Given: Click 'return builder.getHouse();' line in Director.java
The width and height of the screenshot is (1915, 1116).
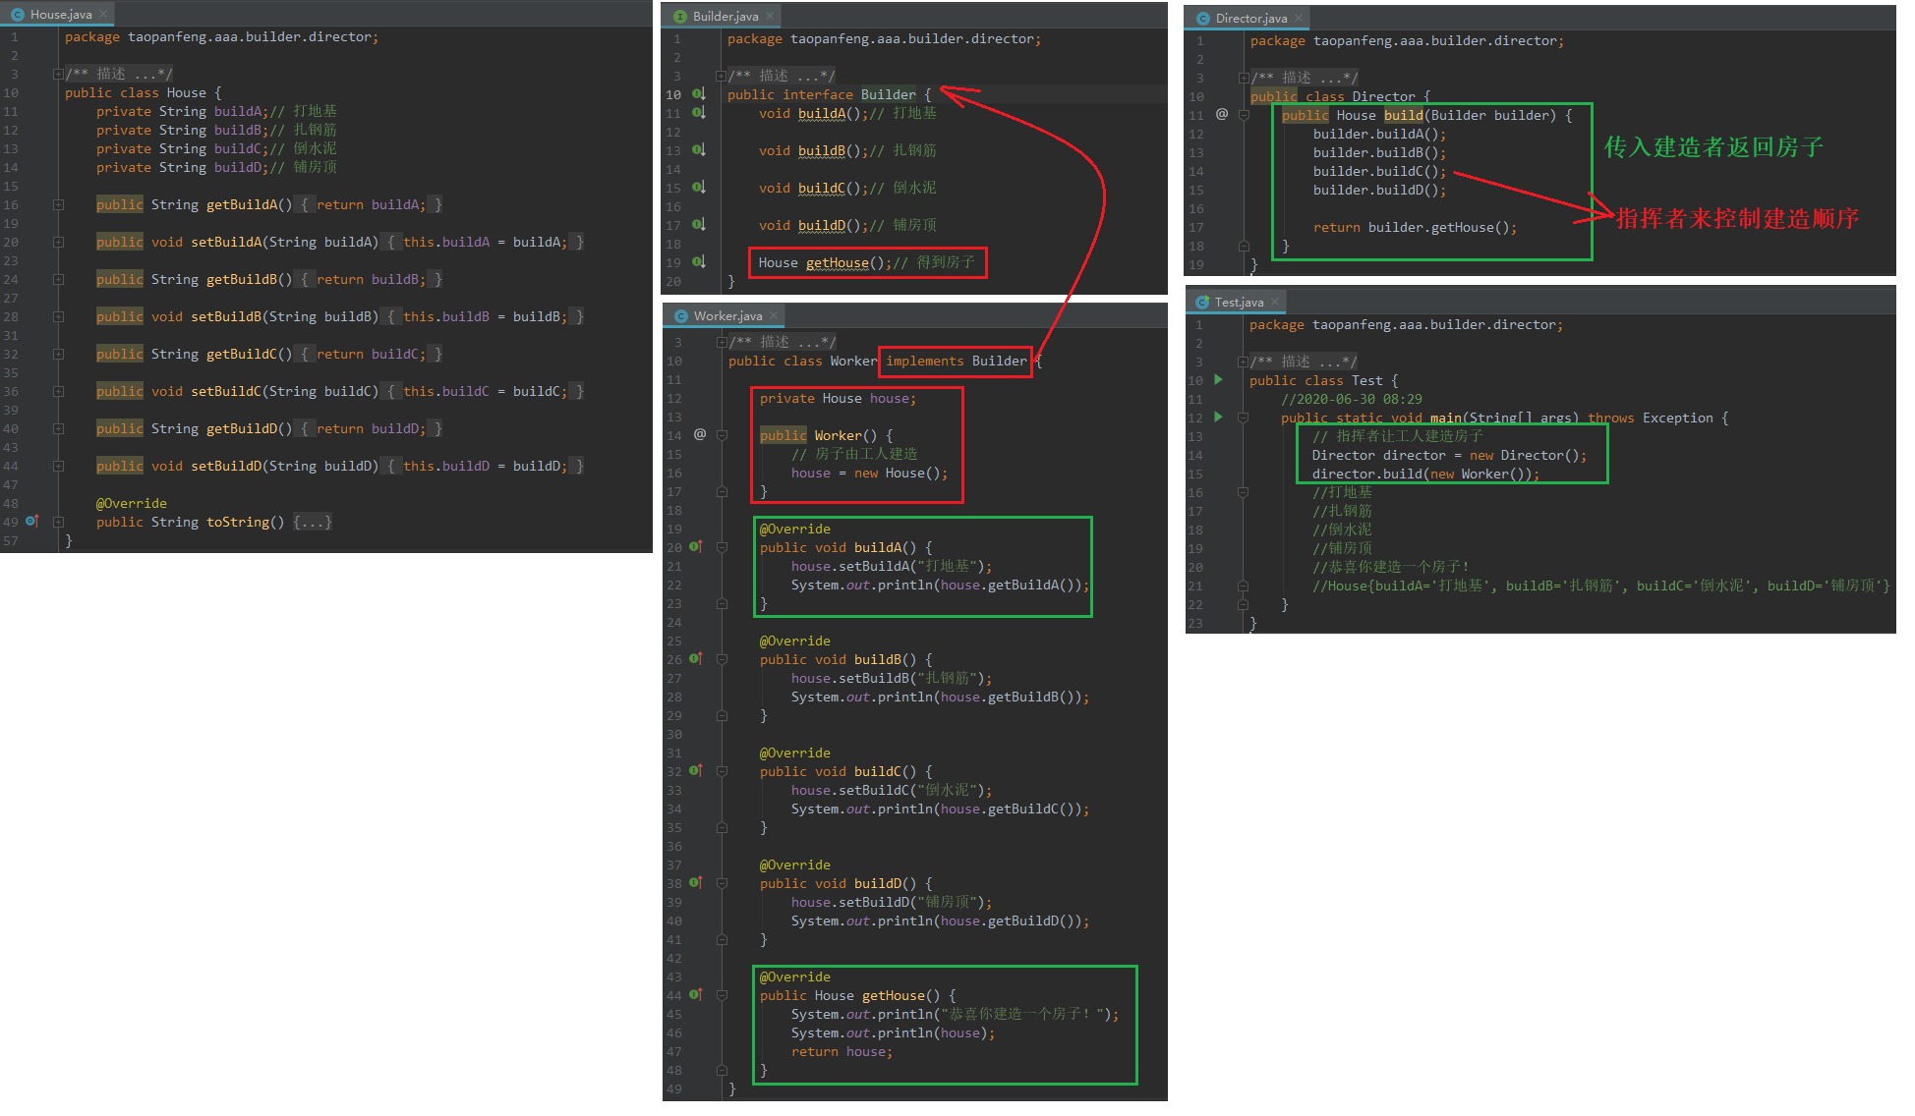Looking at the screenshot, I should [1415, 227].
